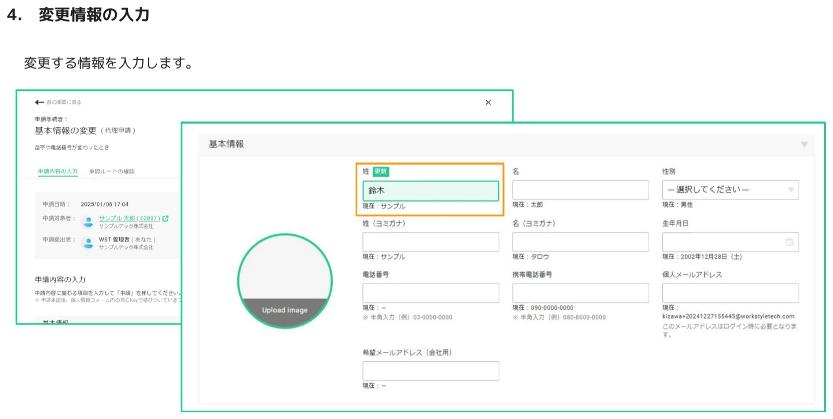Click applicant avatar icon beside サンプル 太郎
Viewport: 833px width, 419px height.
coord(89,222)
